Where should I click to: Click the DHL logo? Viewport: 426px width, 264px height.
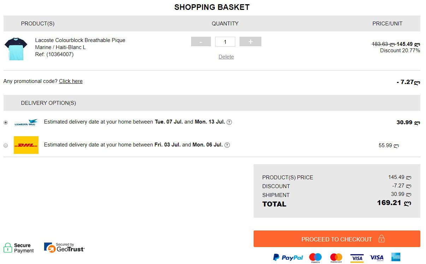(26, 145)
